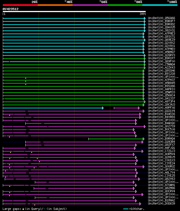This screenshot has height=211, width=180.
Task: Select the UniRef100_A7UWH1 label
Action: pyautogui.click(x=161, y=185)
